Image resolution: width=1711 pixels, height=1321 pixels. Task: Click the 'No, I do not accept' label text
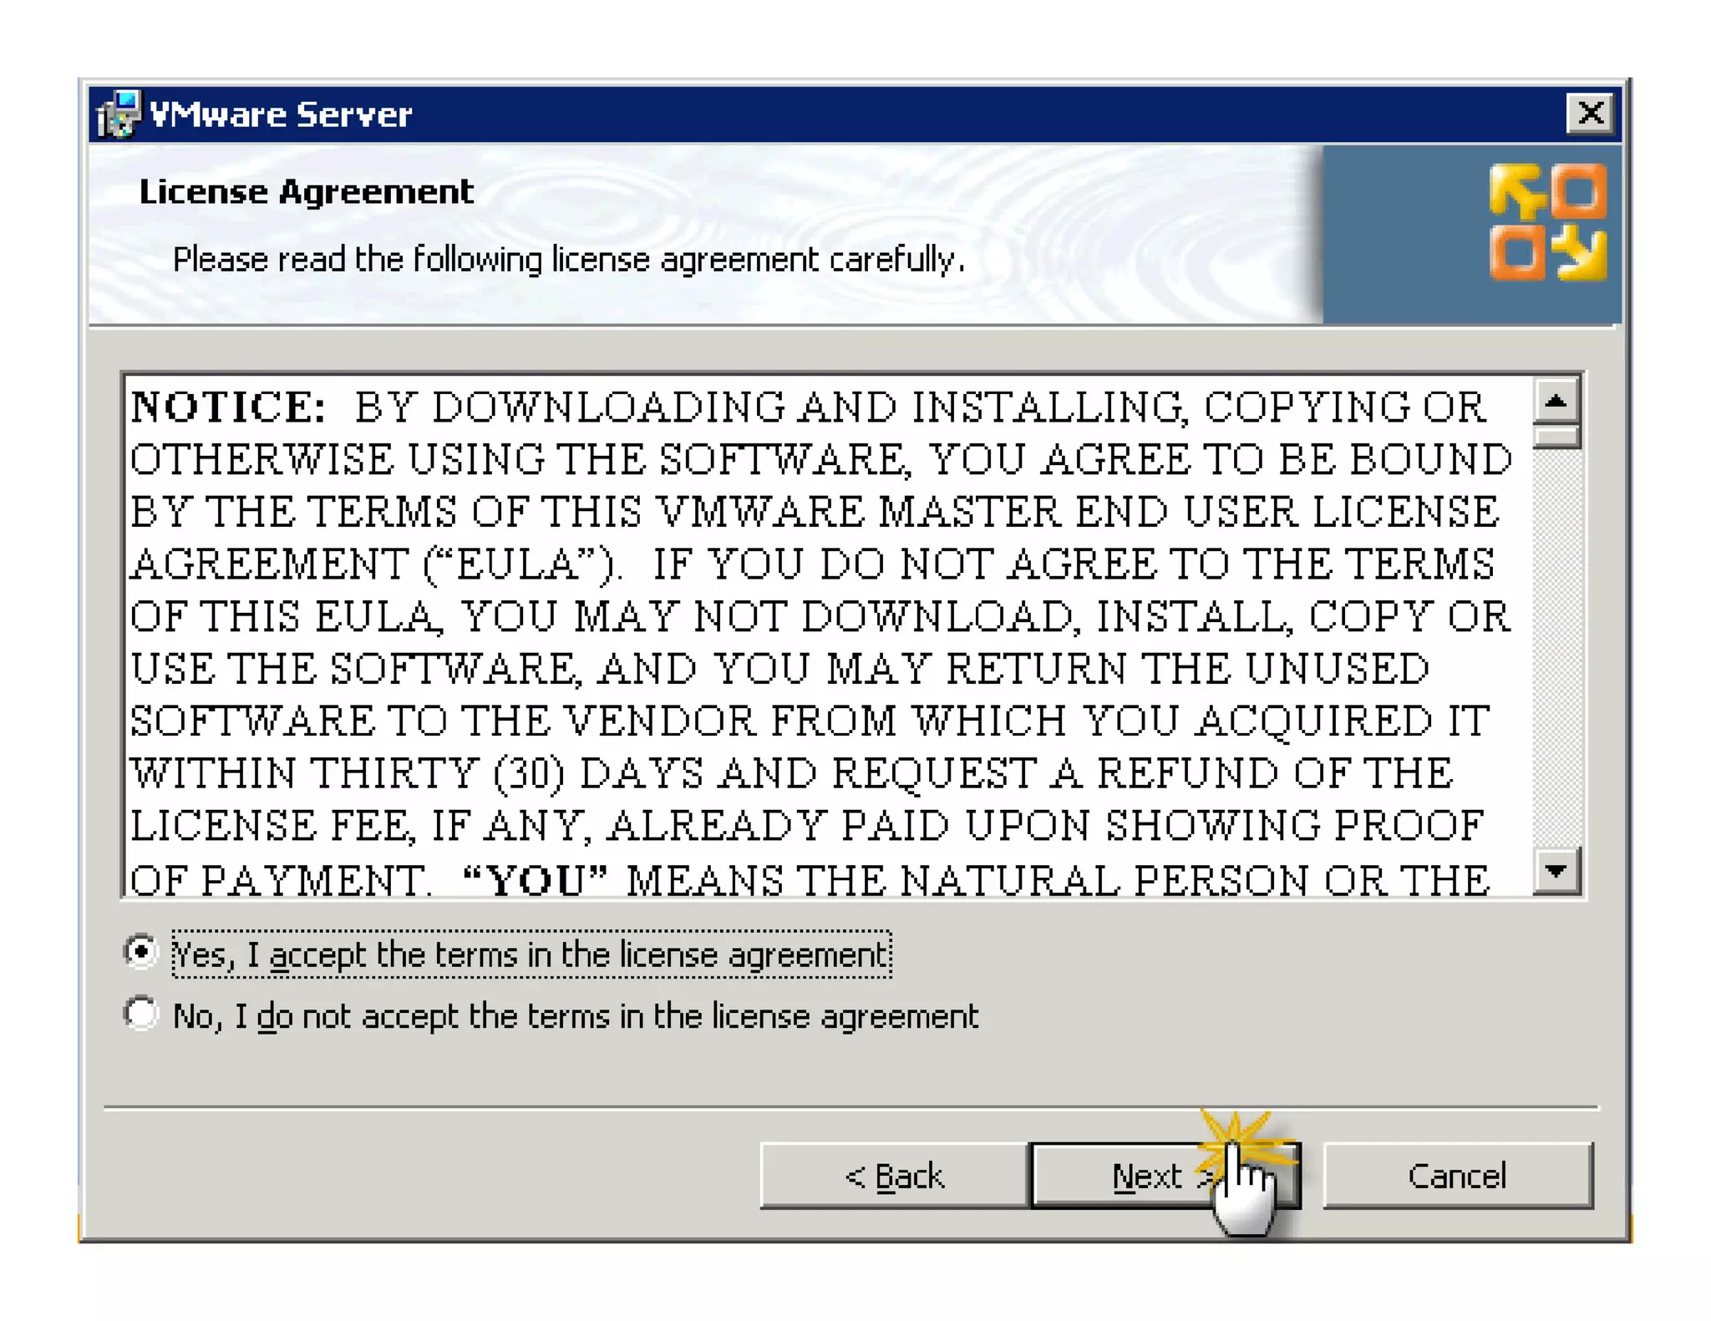point(575,1016)
